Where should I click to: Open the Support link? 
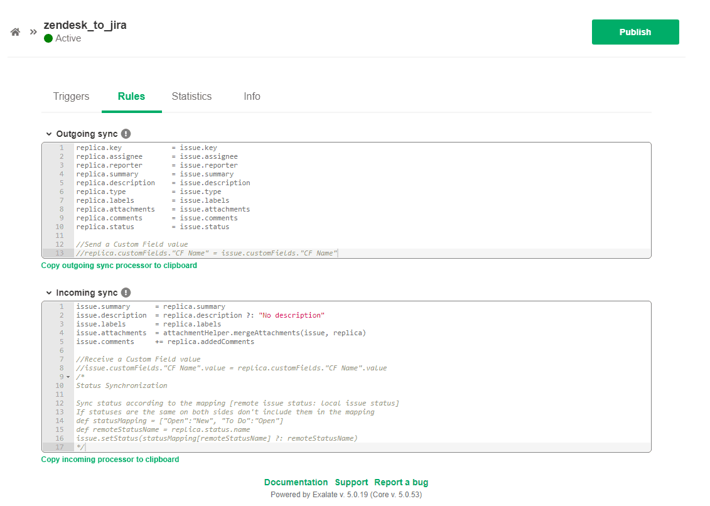click(x=352, y=482)
